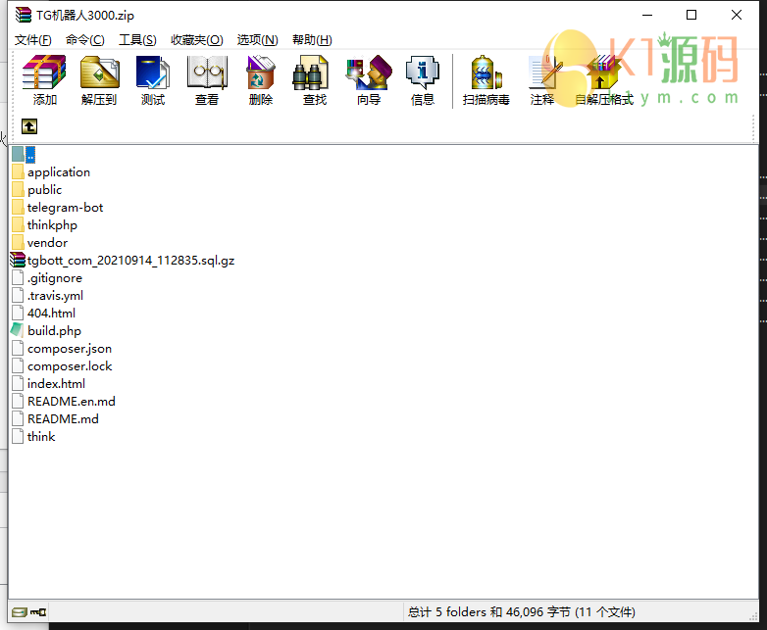Click the WinRAR icon in title bar

23,15
